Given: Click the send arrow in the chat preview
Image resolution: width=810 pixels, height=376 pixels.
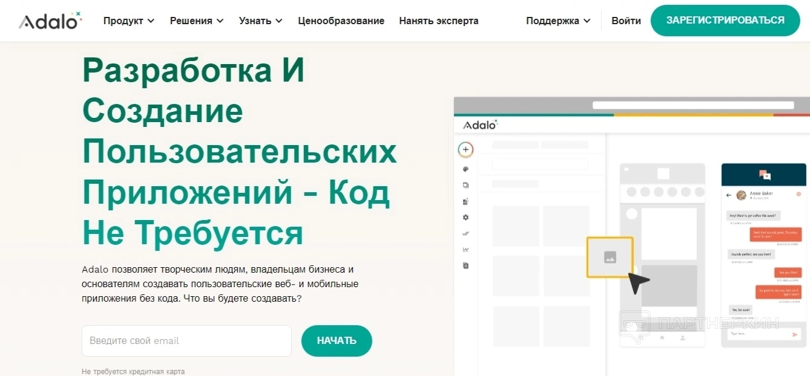Looking at the screenshot, I should pyautogui.click(x=795, y=334).
